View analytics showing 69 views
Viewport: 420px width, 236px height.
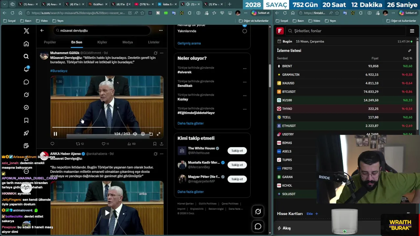[131, 144]
